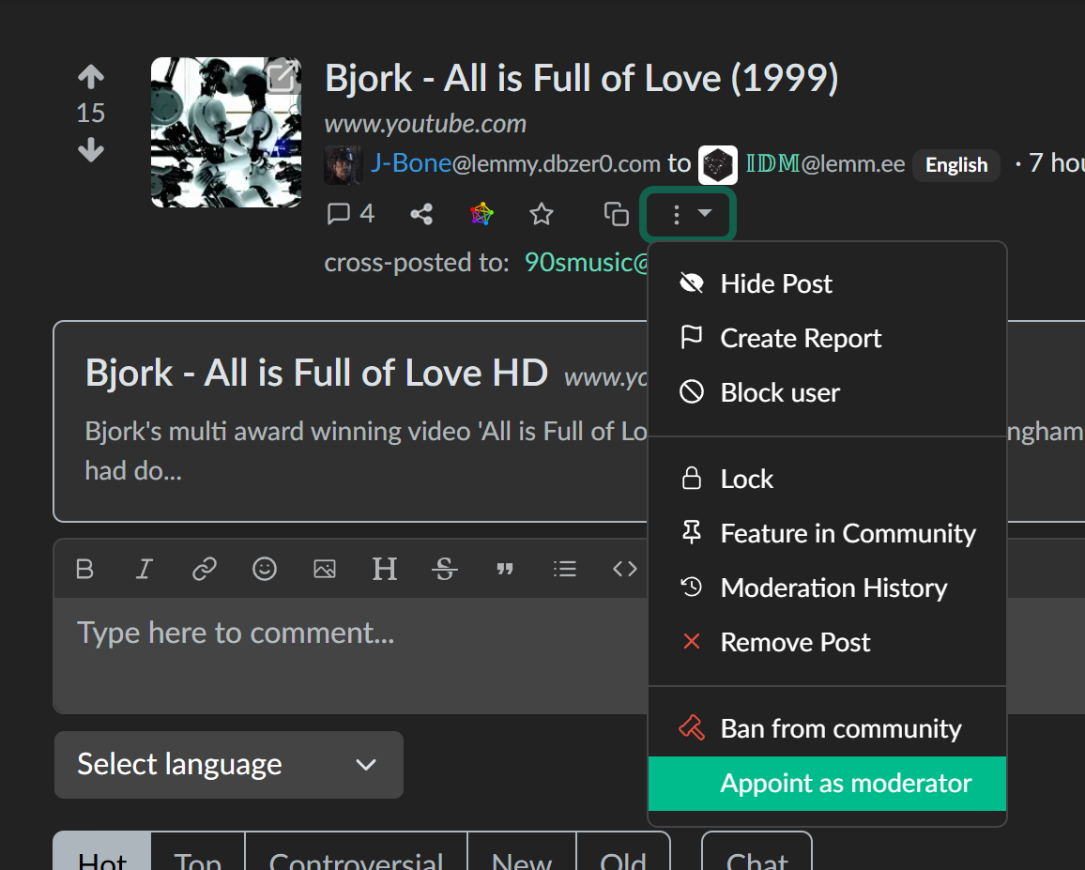Screen dimensions: 1085x870
Task: Focus the comment text box
Action: [x=351, y=655]
